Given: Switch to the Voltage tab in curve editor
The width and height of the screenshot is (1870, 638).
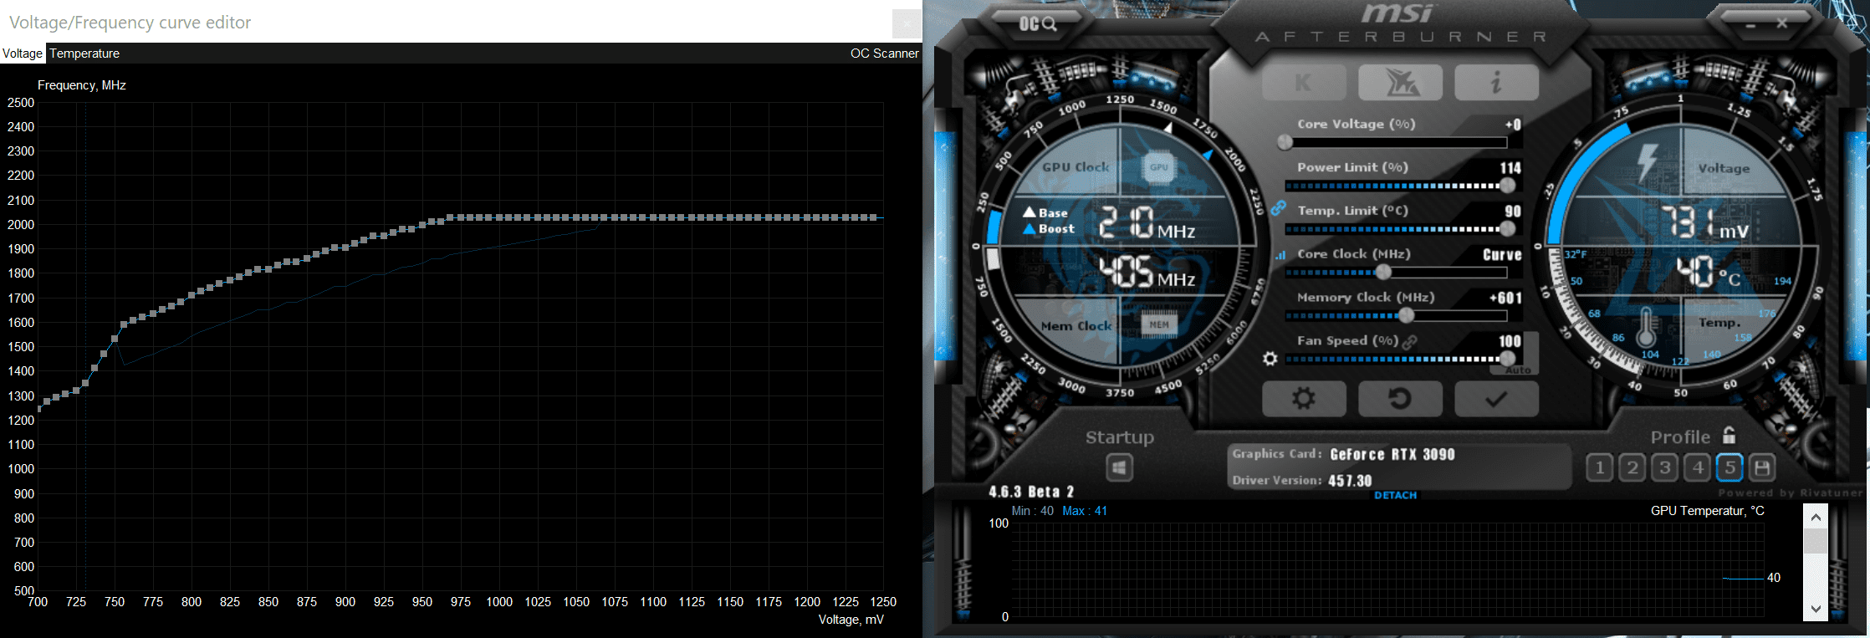Looking at the screenshot, I should tap(23, 54).
